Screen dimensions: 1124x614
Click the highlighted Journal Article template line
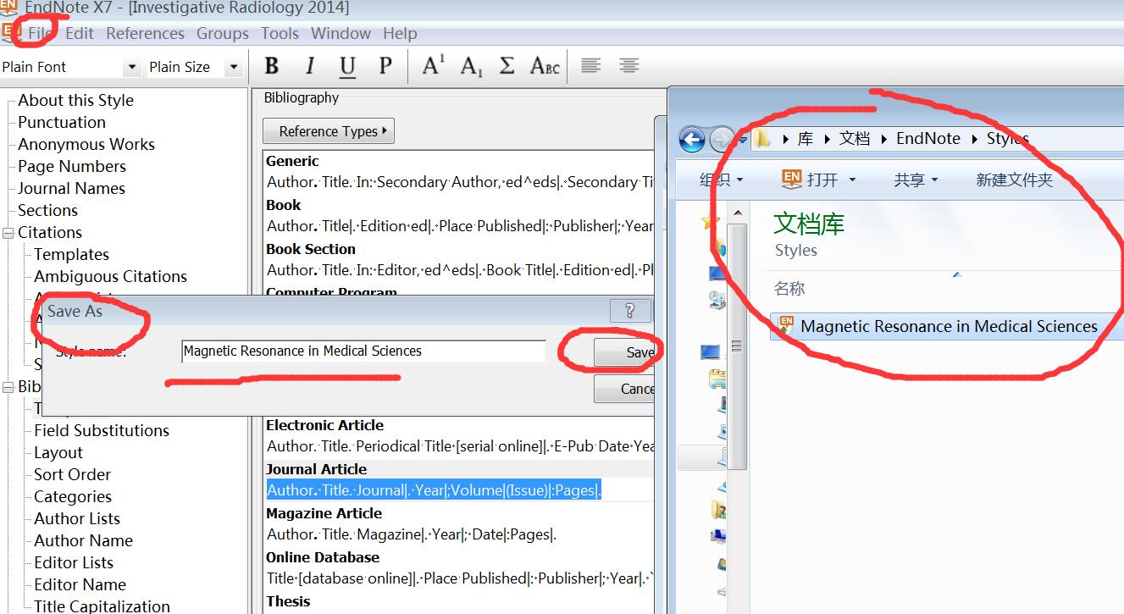tap(434, 490)
